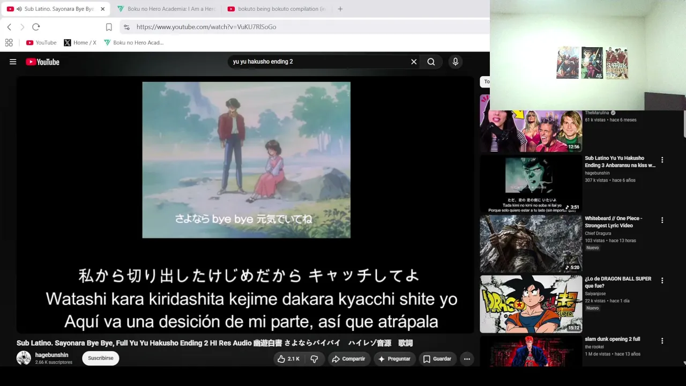686x386 pixels.
Task: Open options for slam dunk opening 2
Action: pos(662,340)
